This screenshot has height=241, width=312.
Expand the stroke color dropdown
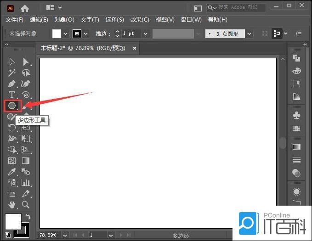86,34
